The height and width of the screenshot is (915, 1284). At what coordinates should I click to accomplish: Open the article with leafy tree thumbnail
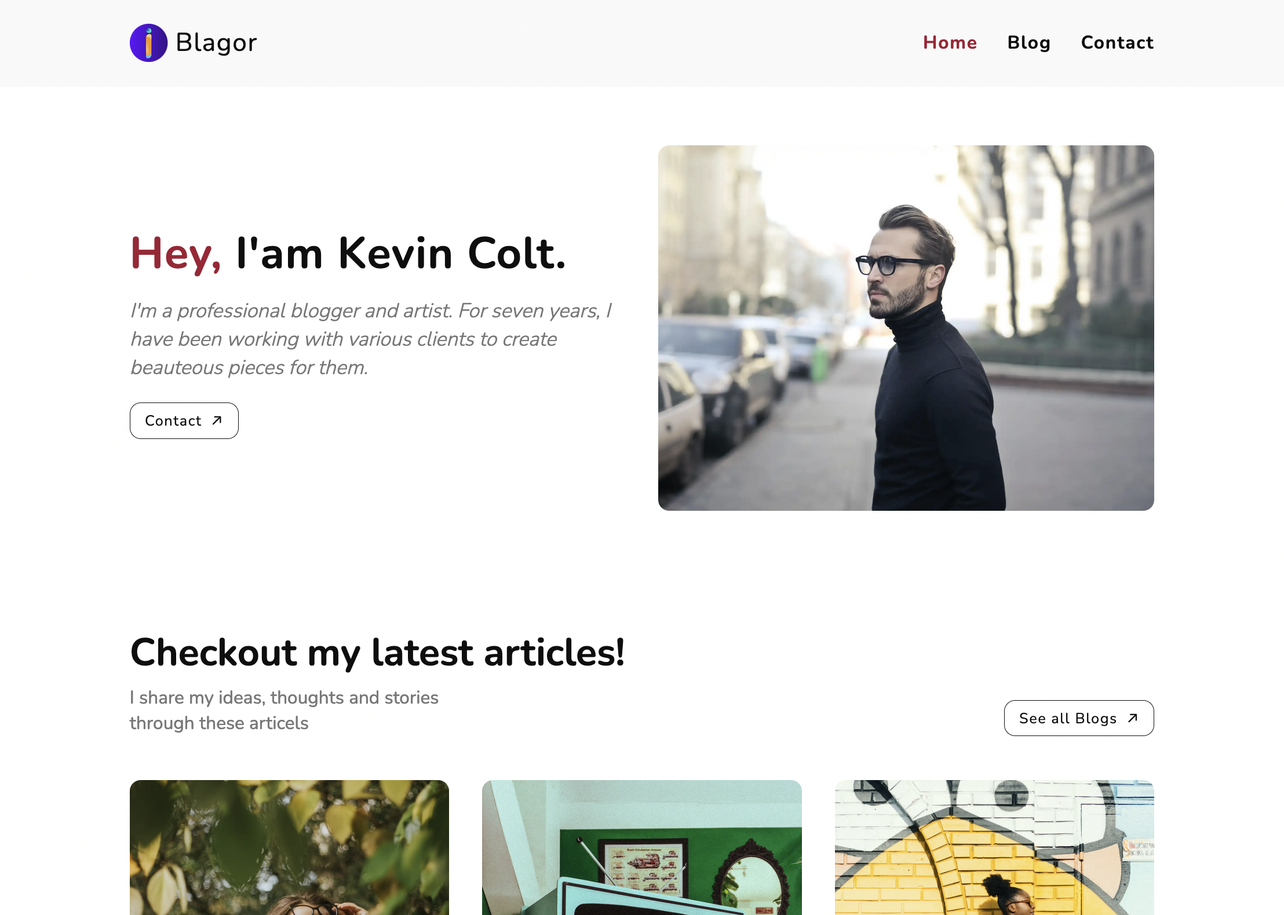289,847
